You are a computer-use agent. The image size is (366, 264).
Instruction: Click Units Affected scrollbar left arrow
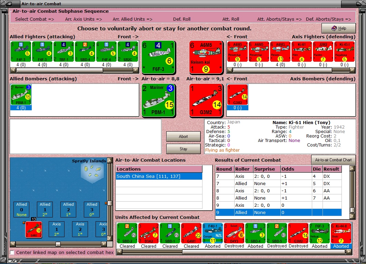coord(119,252)
